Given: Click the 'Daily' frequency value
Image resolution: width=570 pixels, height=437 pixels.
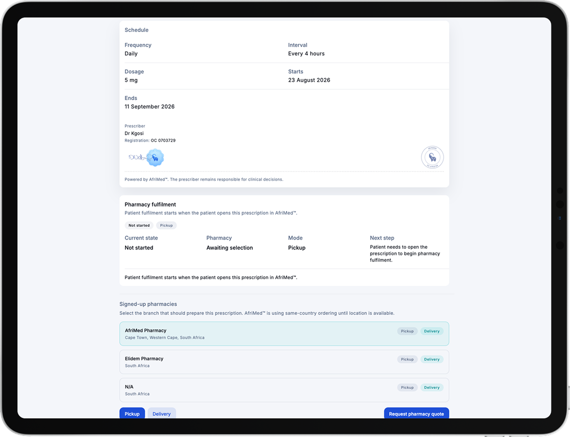Looking at the screenshot, I should (x=131, y=54).
